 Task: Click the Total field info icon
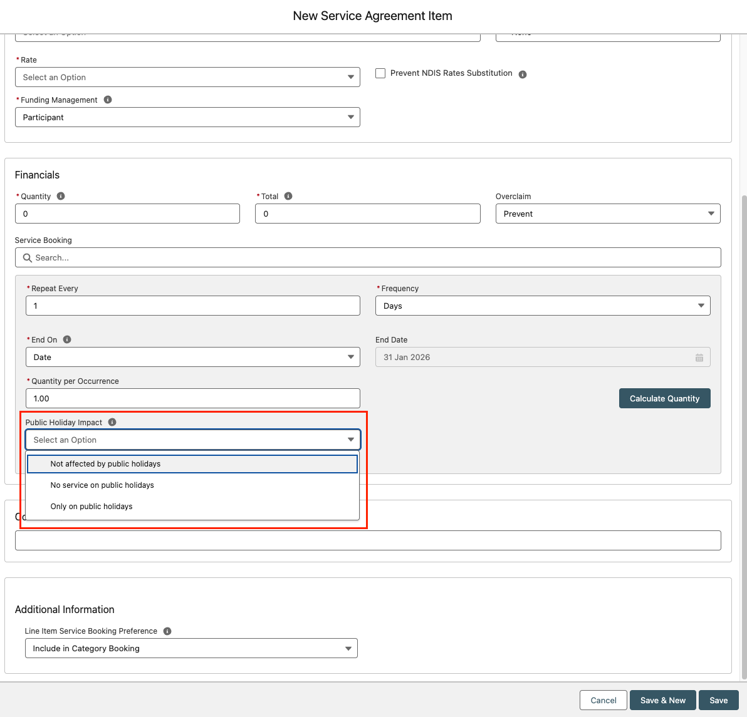[x=288, y=196]
